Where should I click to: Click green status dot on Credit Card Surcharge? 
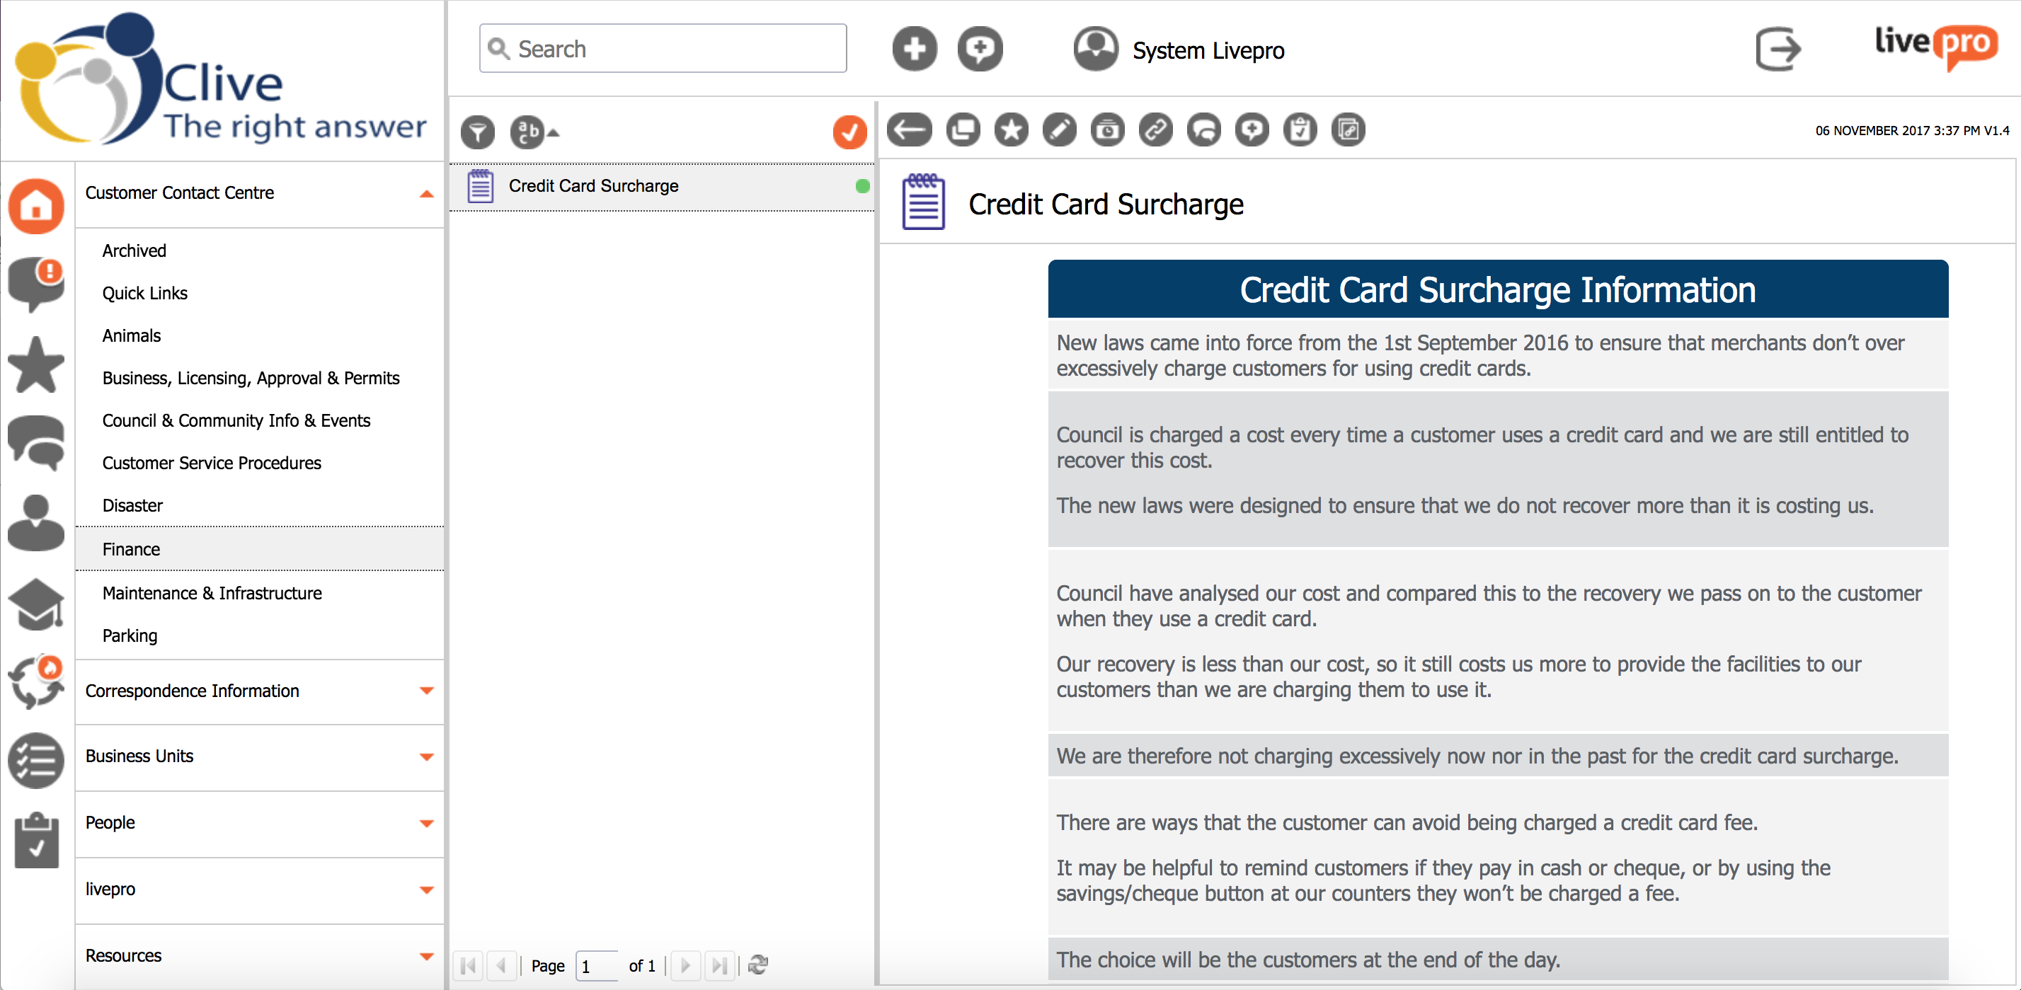click(862, 186)
